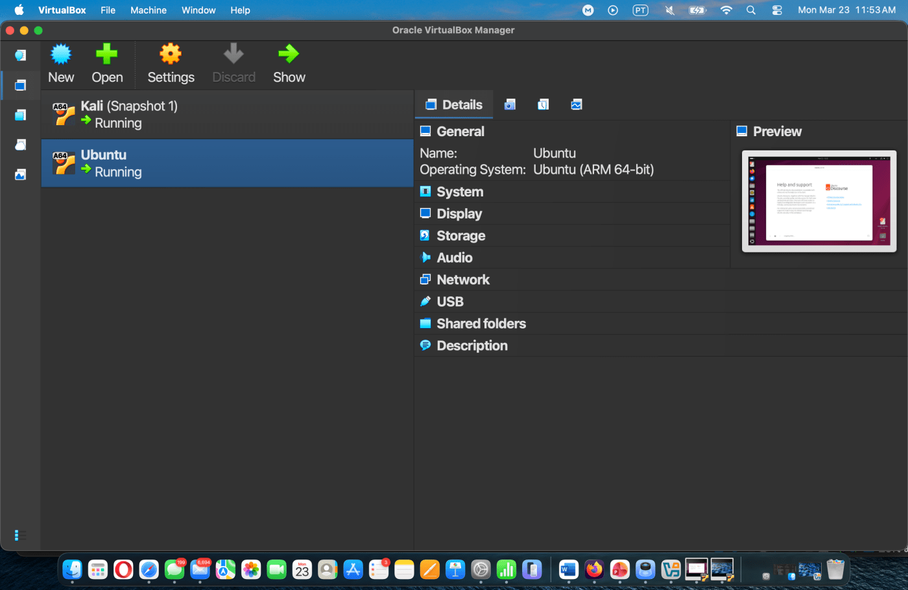
Task: Open the Extensions tool in left sidebar
Action: (x=20, y=115)
